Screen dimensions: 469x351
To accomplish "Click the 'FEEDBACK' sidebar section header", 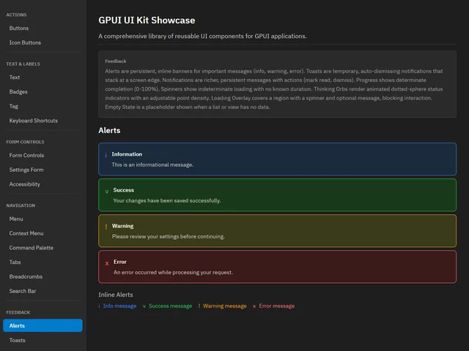I will (18, 312).
